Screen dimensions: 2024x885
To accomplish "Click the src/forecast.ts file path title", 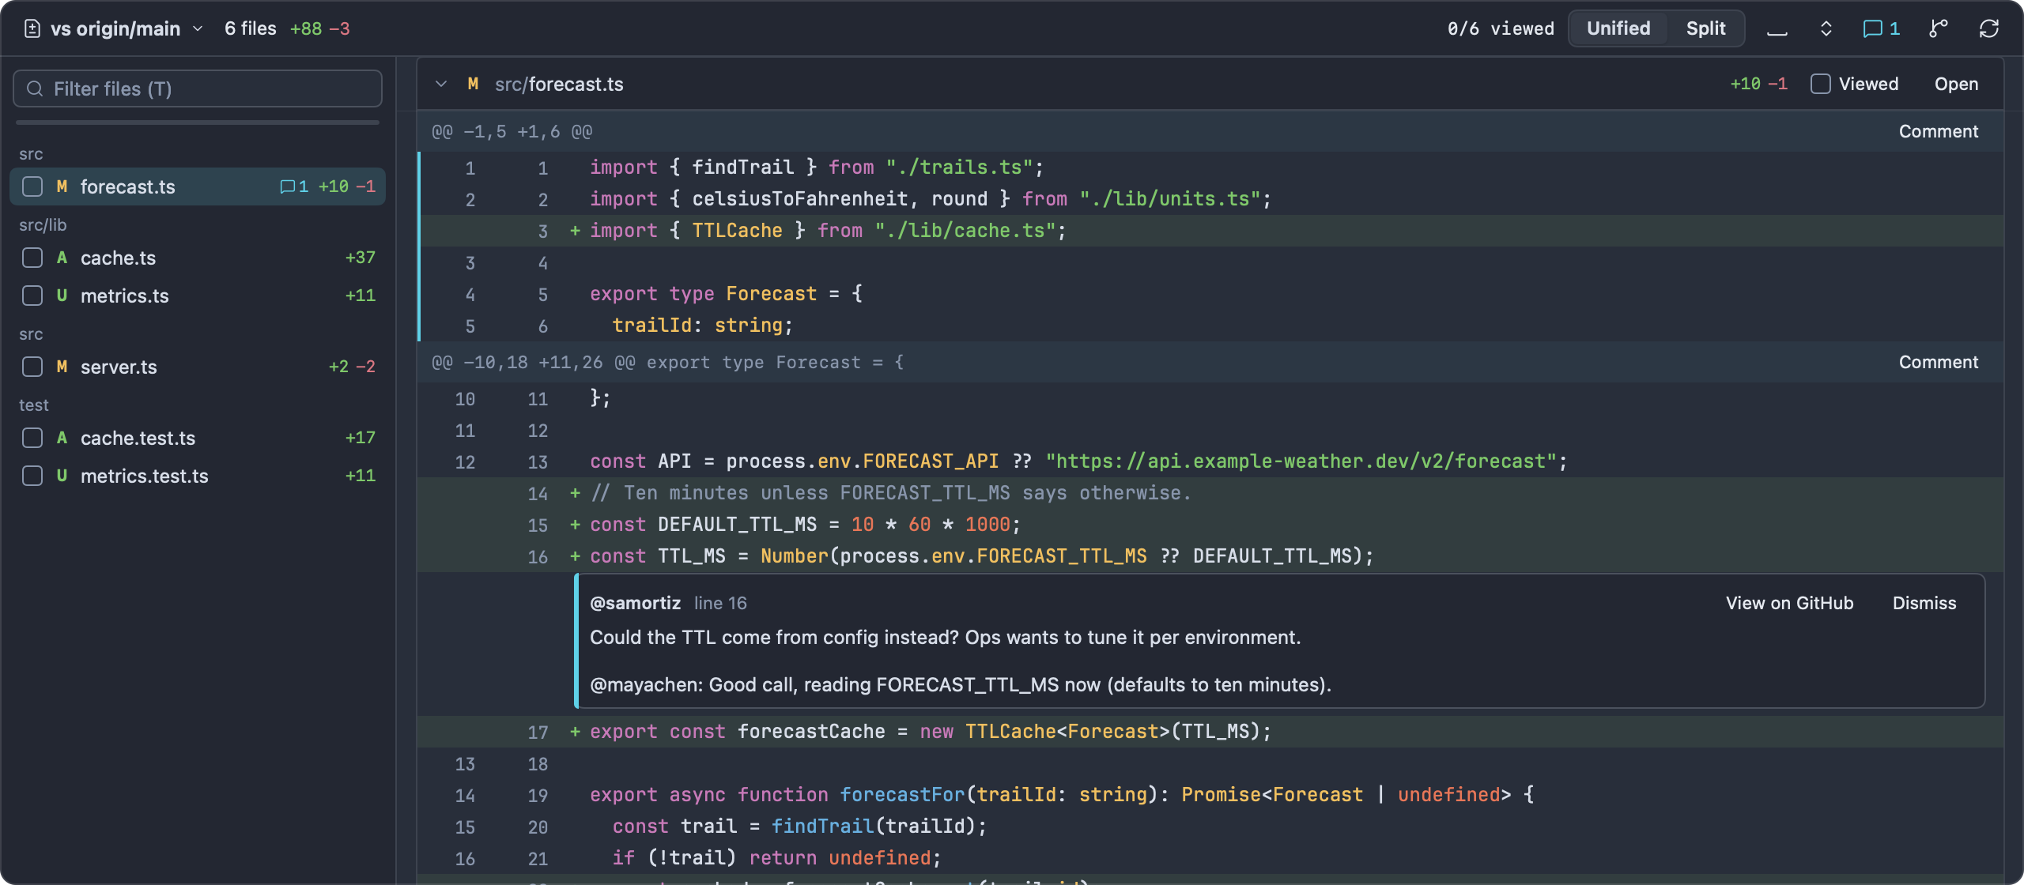I will tap(559, 84).
